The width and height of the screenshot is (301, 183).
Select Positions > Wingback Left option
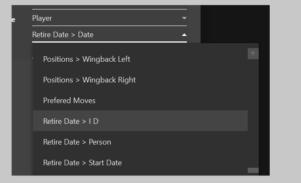[140, 59]
